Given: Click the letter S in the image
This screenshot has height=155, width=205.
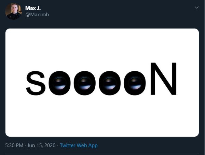Looking at the screenshot, I should tap(36, 83).
